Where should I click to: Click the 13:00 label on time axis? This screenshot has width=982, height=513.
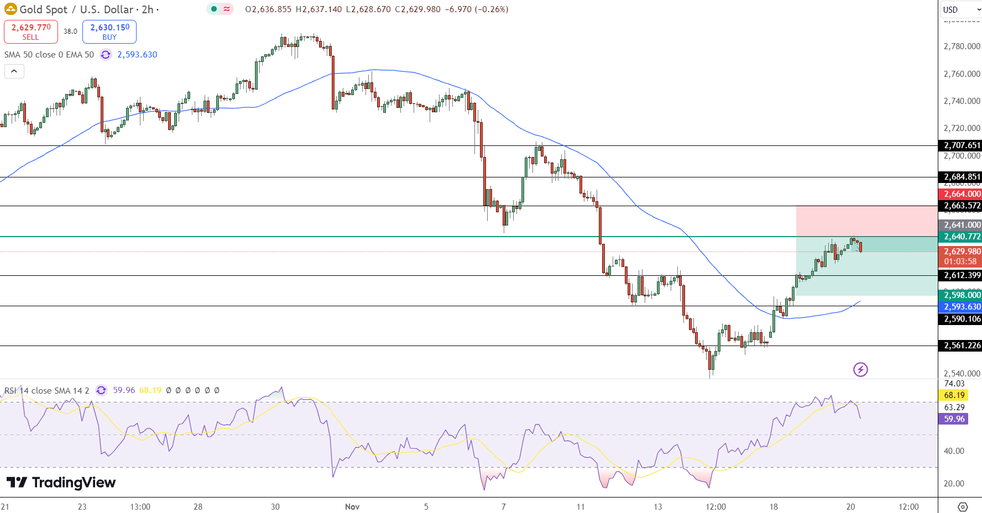tap(140, 507)
